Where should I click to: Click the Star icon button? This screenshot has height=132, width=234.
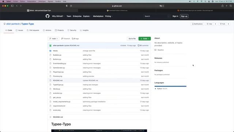210,24
